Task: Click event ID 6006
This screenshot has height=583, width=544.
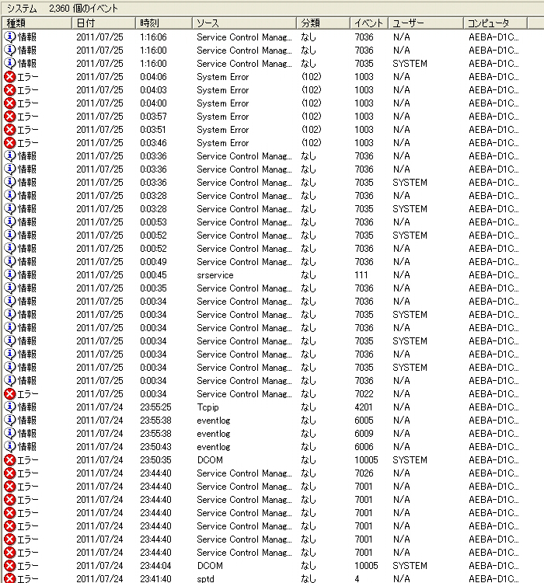Action: [364, 446]
